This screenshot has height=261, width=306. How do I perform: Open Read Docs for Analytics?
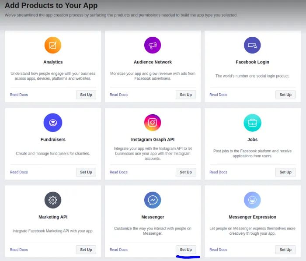[x=19, y=95]
